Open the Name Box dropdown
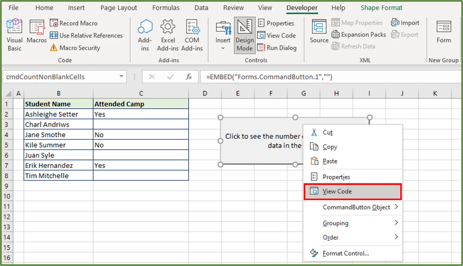This screenshot has width=463, height=266. [x=122, y=77]
